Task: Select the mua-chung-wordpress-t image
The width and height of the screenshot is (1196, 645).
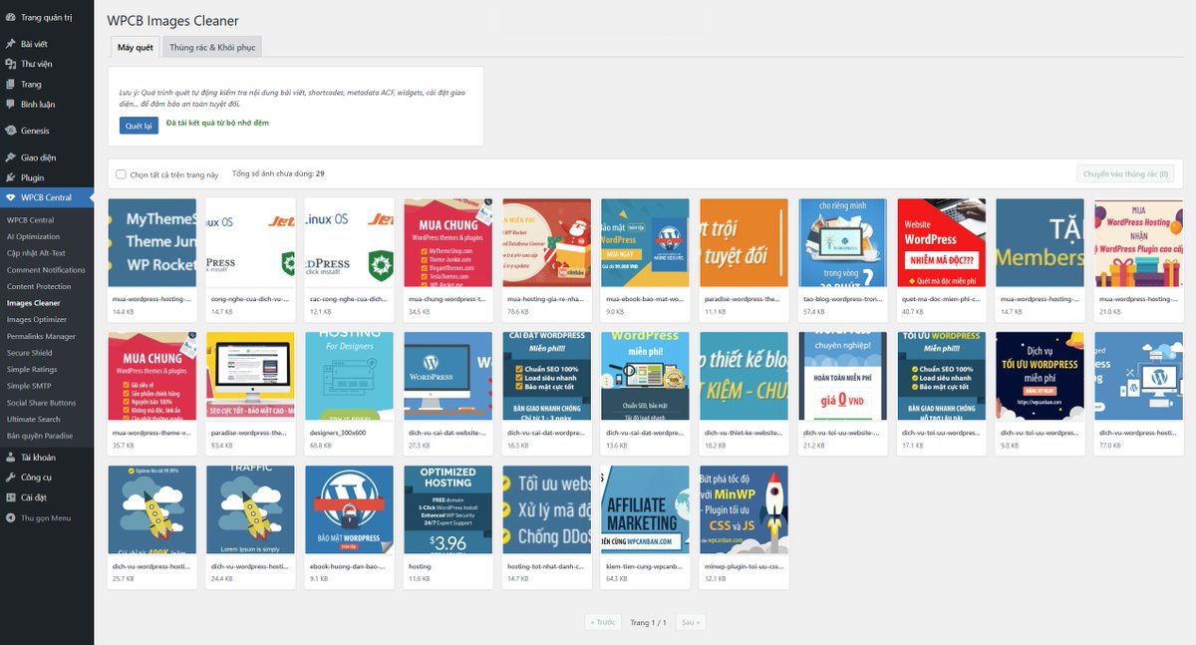Action: pyautogui.click(x=448, y=242)
